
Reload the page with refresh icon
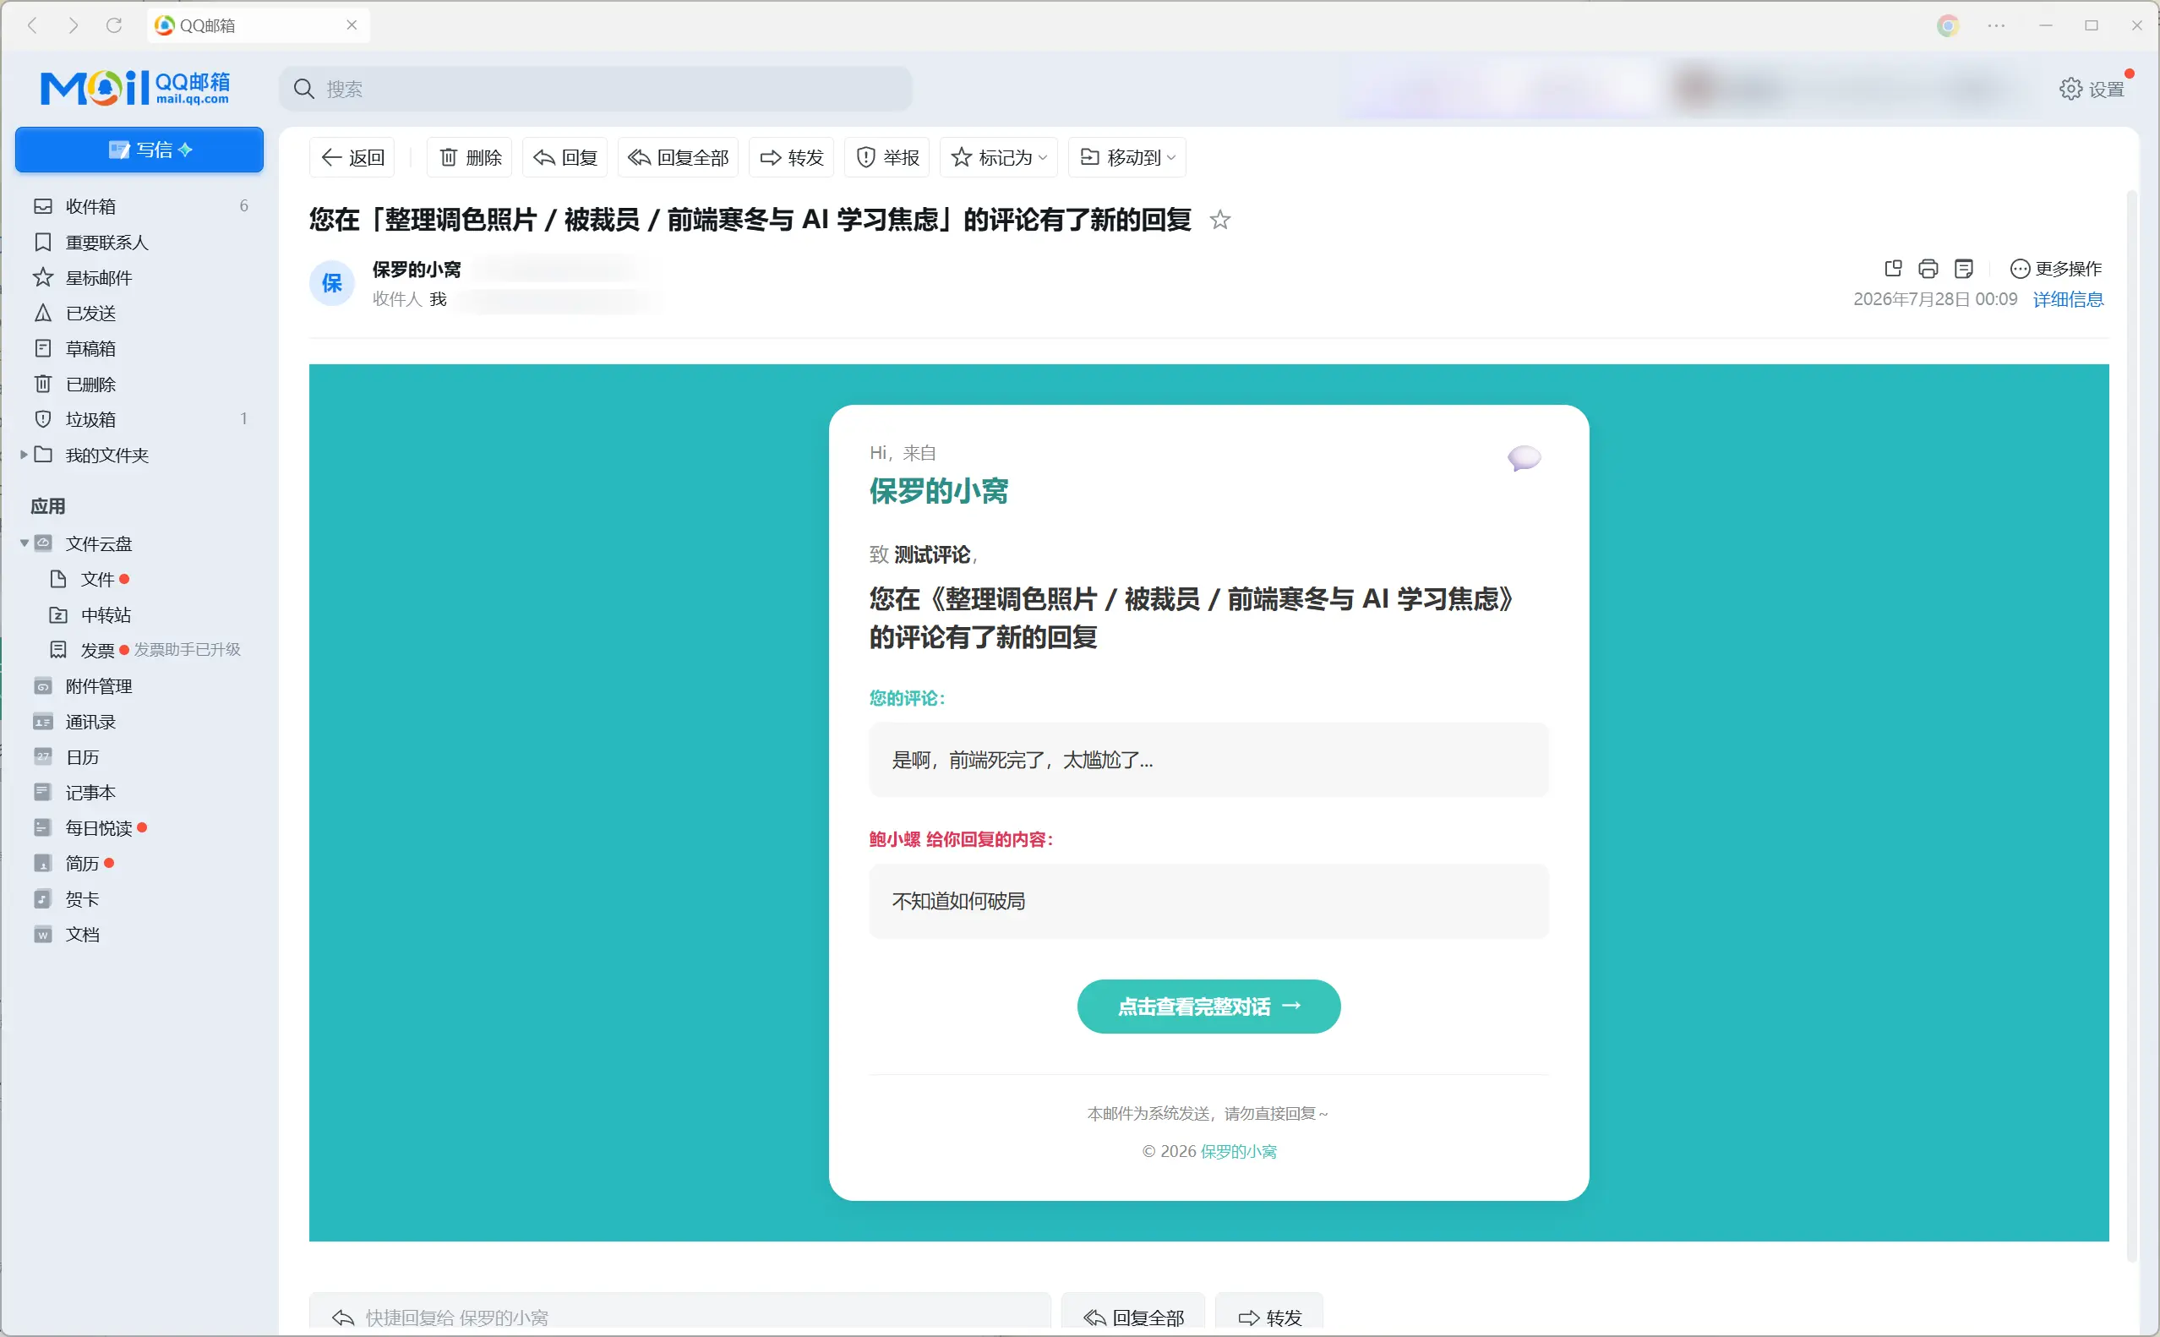tap(114, 25)
